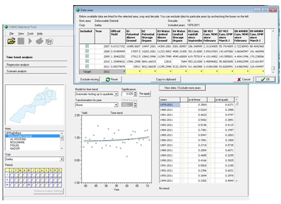281x204 pixels.
Task: Confirm Data view with OK button
Action: tap(265, 79)
